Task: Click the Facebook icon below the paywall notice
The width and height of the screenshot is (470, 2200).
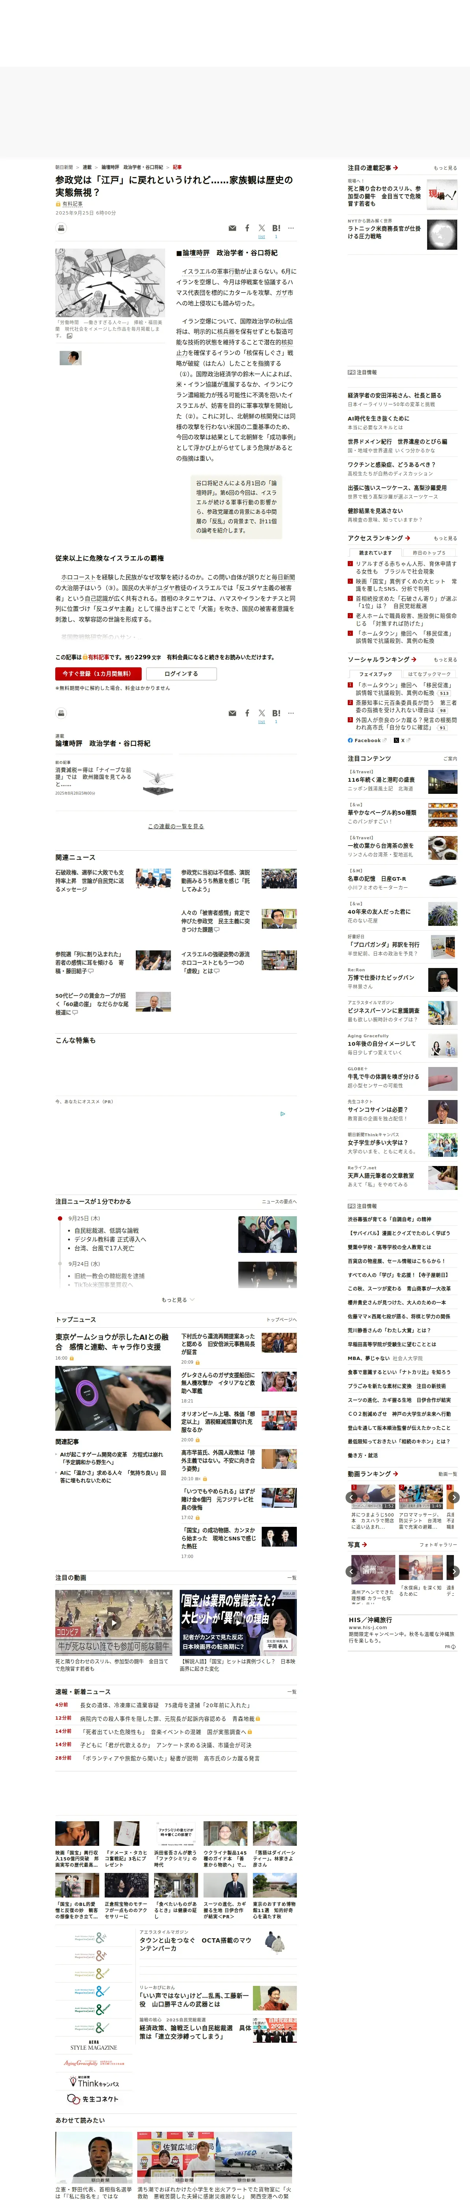Action: click(247, 713)
